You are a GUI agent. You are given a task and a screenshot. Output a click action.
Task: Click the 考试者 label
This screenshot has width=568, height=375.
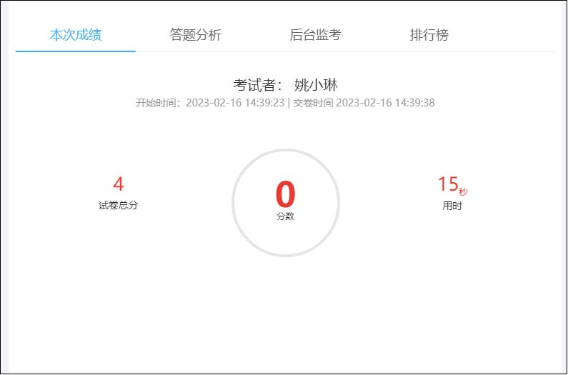tap(258, 85)
